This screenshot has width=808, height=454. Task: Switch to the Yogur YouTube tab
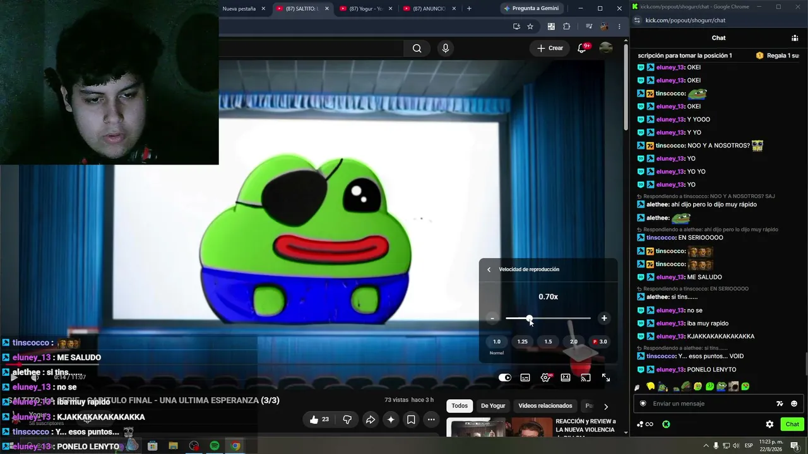(366, 9)
